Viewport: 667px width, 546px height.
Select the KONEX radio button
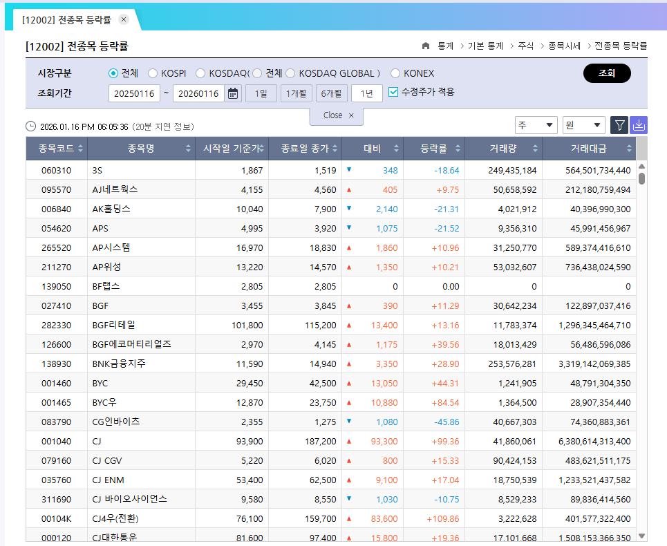395,73
